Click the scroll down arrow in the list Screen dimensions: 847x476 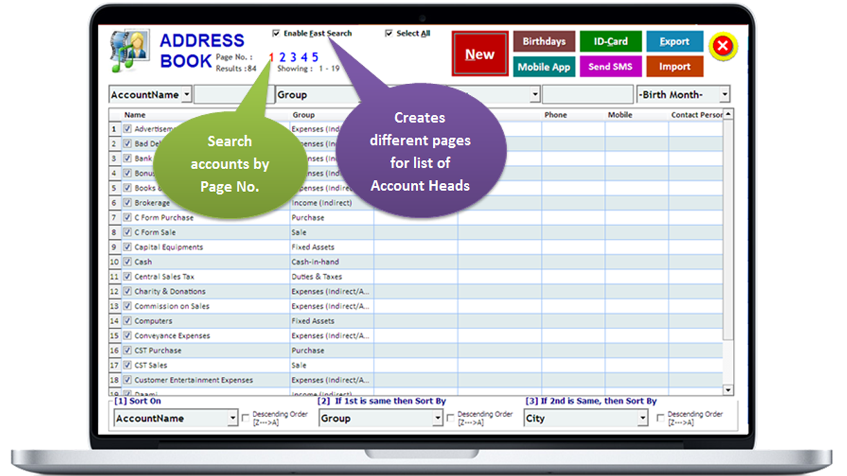pos(728,390)
